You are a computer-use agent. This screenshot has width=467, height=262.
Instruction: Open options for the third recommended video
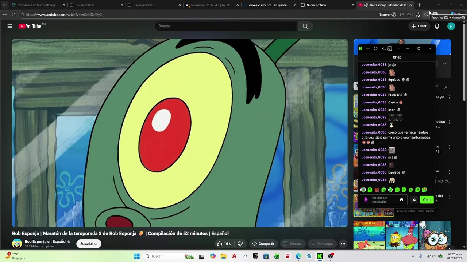click(x=449, y=147)
